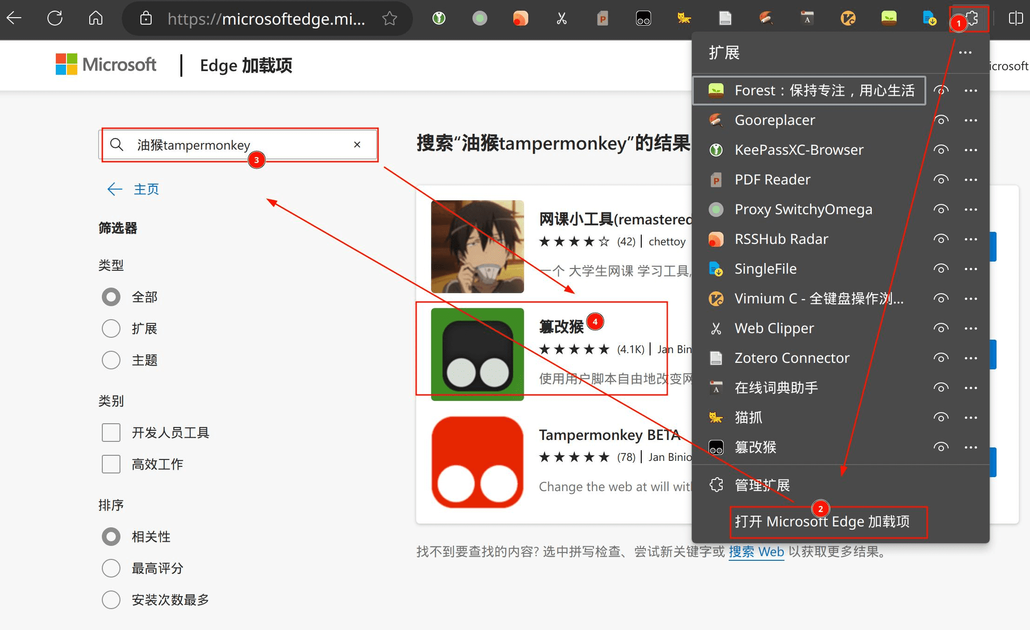Open RSSHub Radar toolbar icon

click(x=521, y=18)
